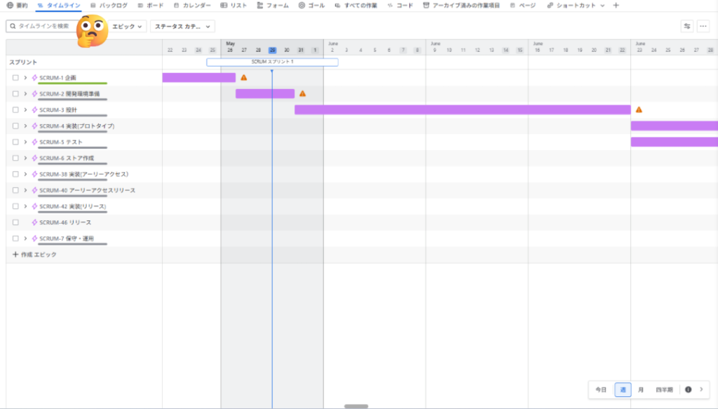718x409 pixels.
Task: Click the warning icon beside SCRUM-3 bar
Action: [639, 109]
